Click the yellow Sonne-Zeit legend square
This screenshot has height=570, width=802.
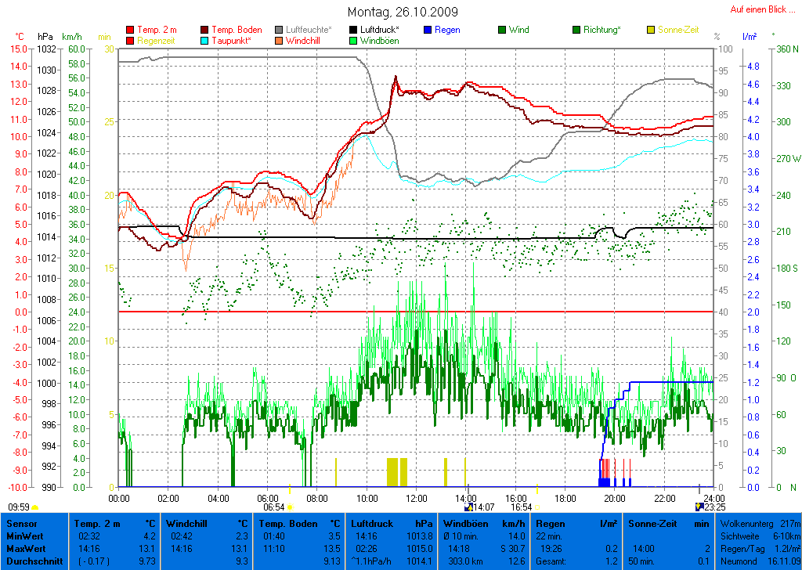652,30
